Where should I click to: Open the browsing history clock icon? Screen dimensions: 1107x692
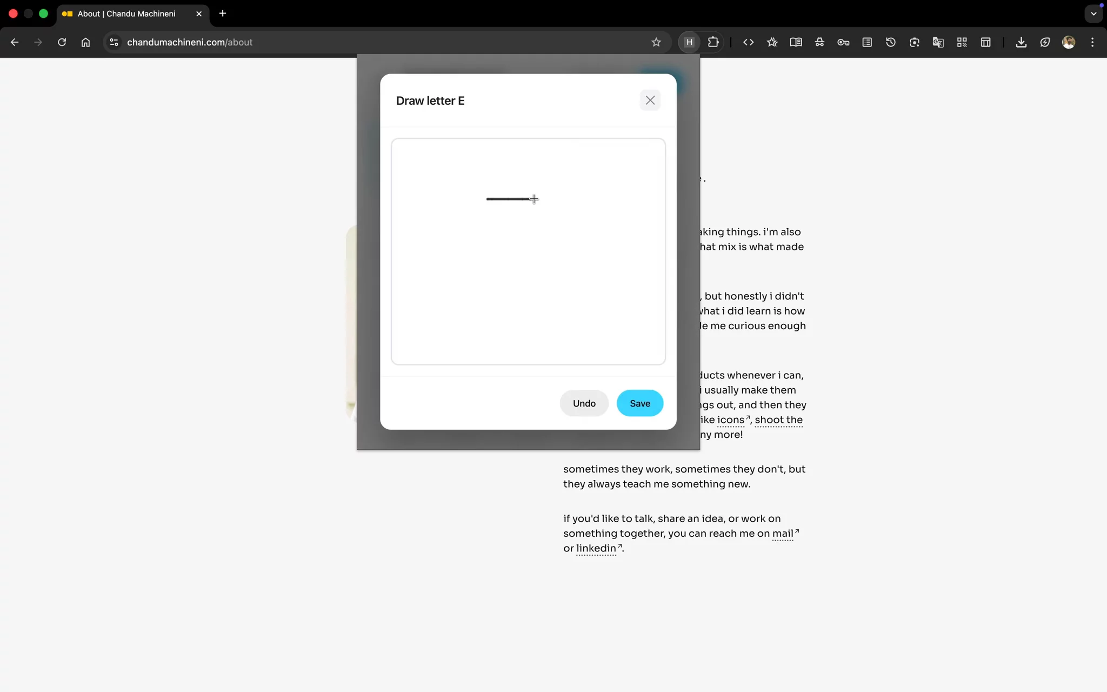[891, 42]
